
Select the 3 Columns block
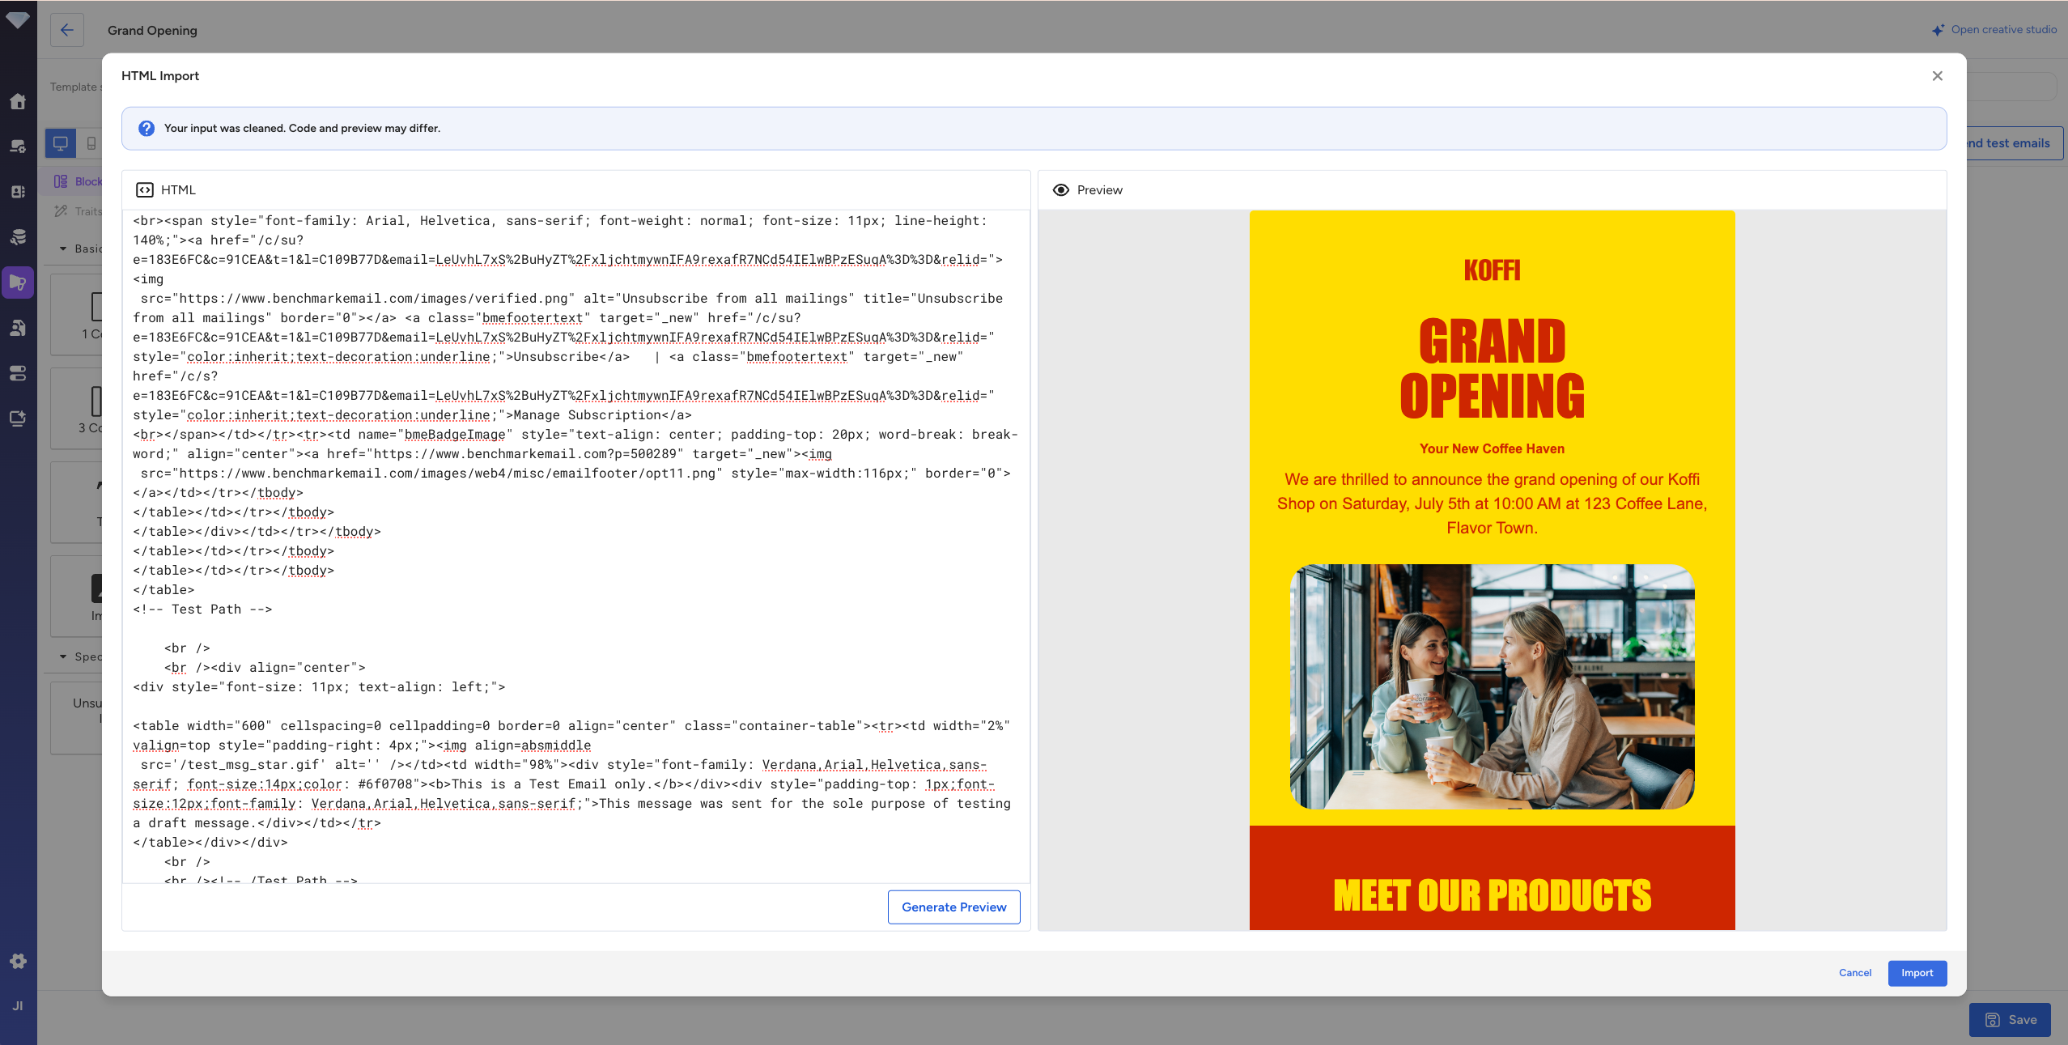point(78,409)
